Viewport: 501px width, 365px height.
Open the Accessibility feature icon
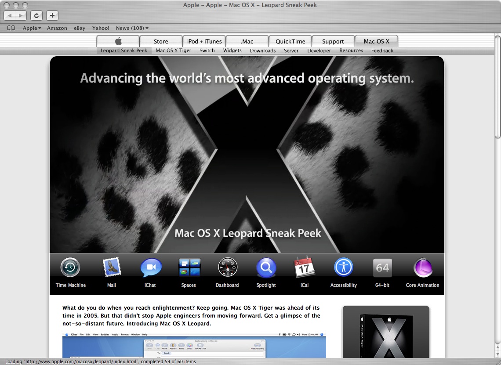click(344, 267)
